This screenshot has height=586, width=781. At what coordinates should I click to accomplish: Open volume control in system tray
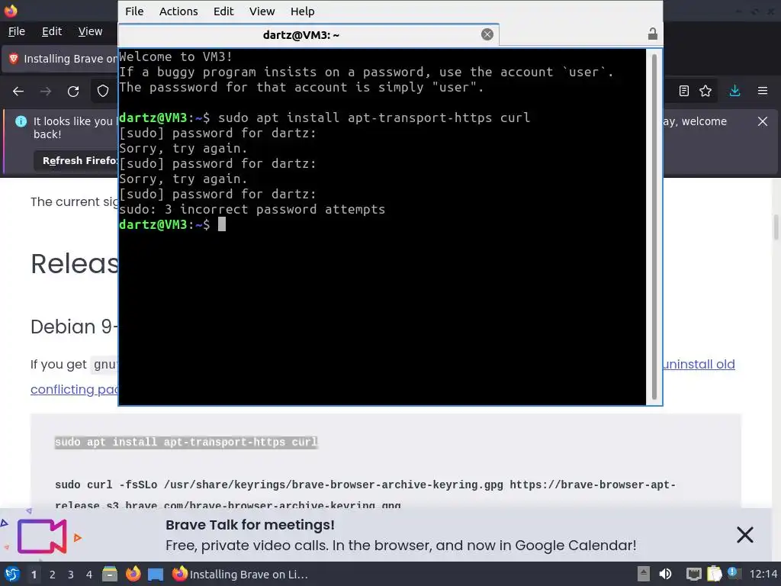665,574
